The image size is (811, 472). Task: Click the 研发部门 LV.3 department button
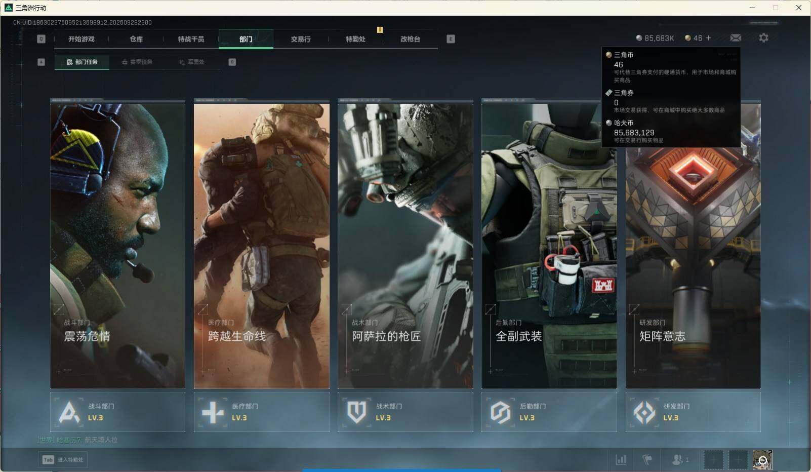(693, 412)
